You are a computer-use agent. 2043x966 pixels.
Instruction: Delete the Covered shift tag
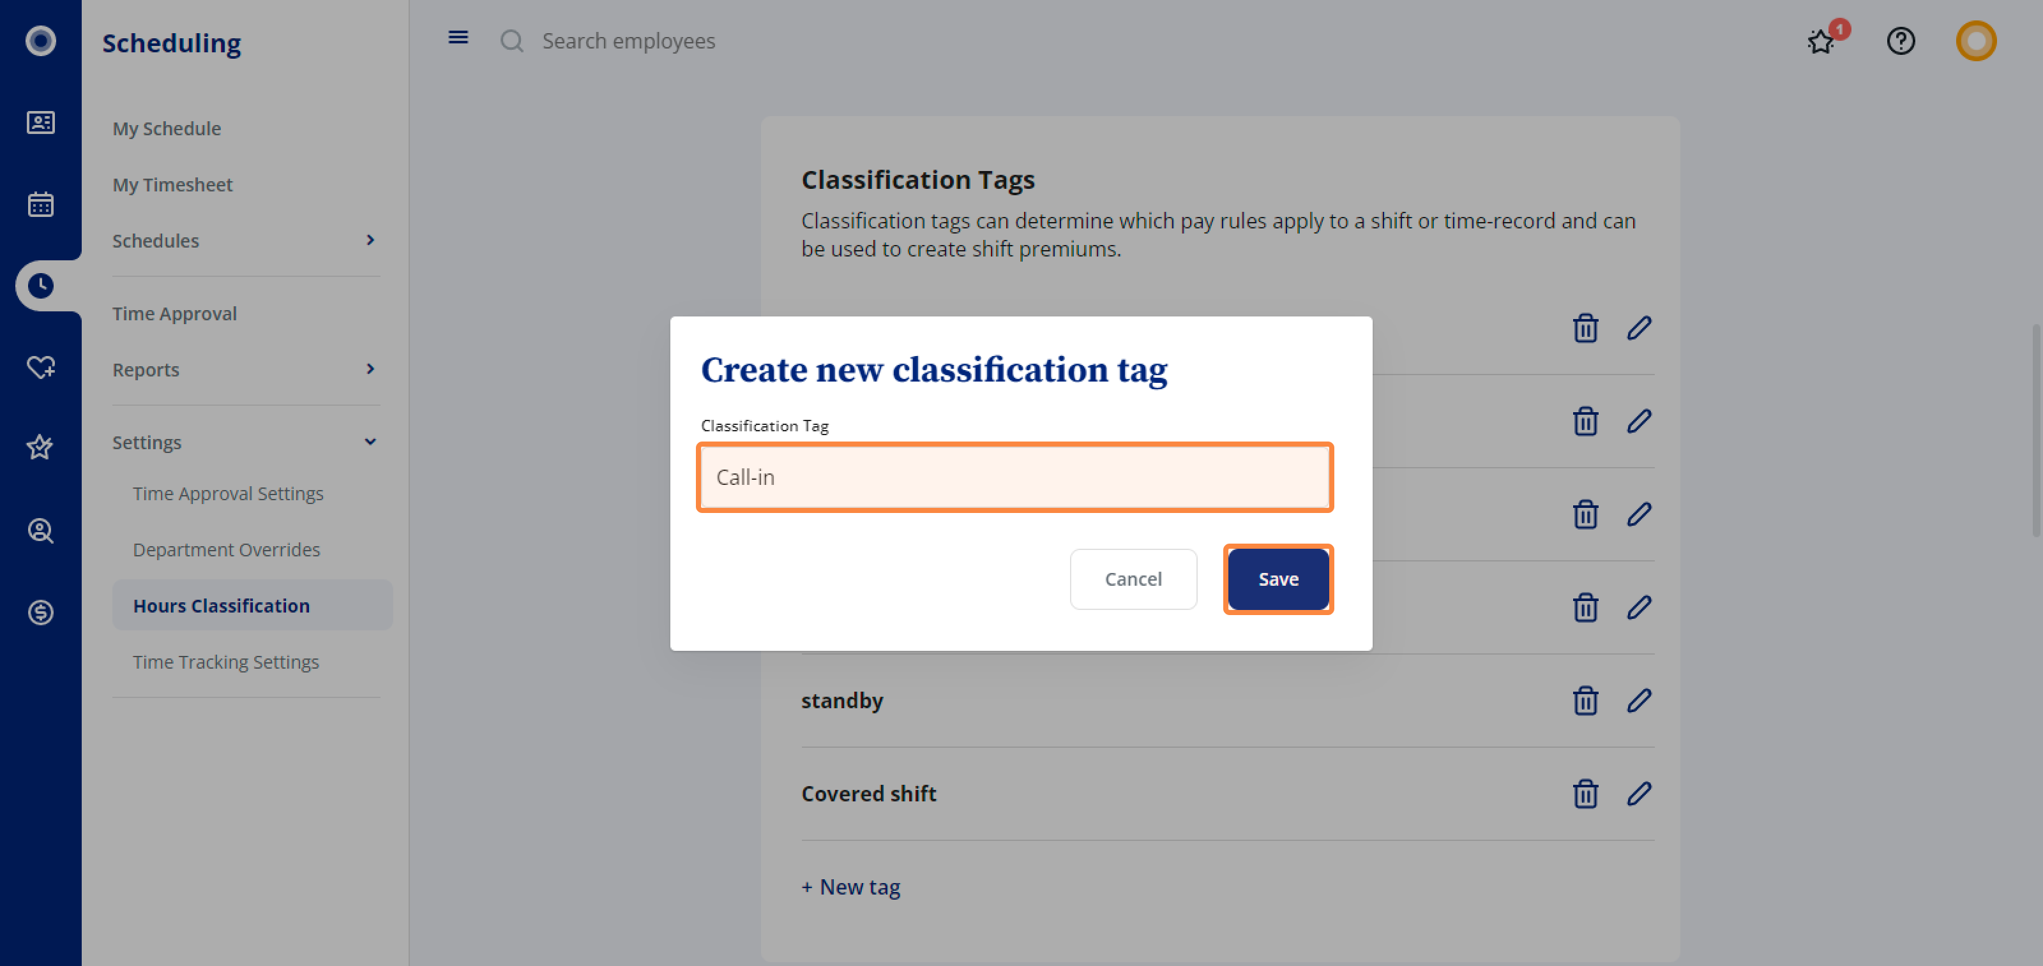pos(1585,793)
